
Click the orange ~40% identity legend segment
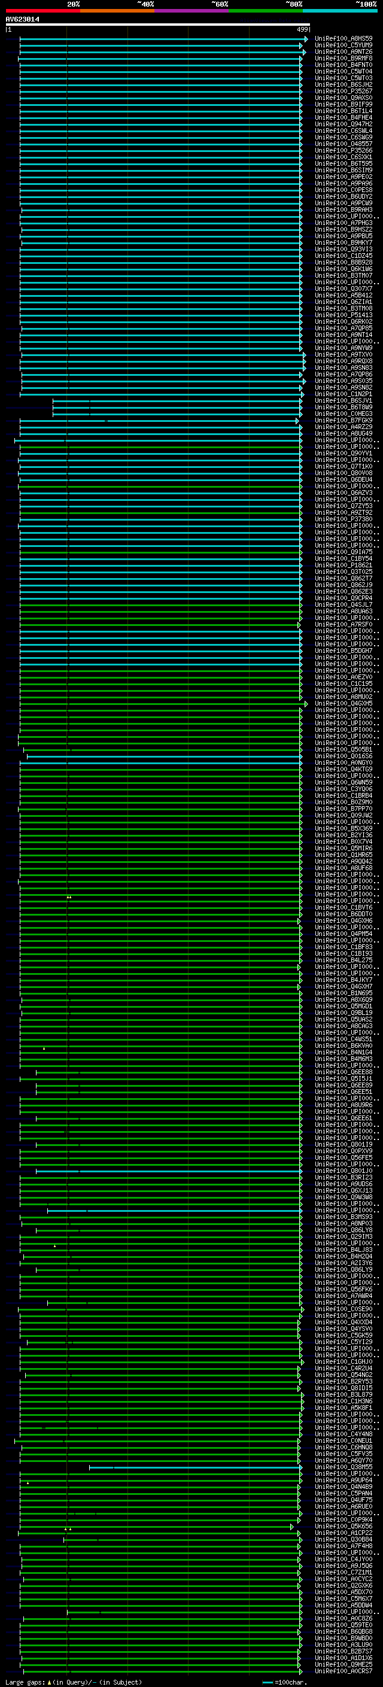tap(117, 11)
